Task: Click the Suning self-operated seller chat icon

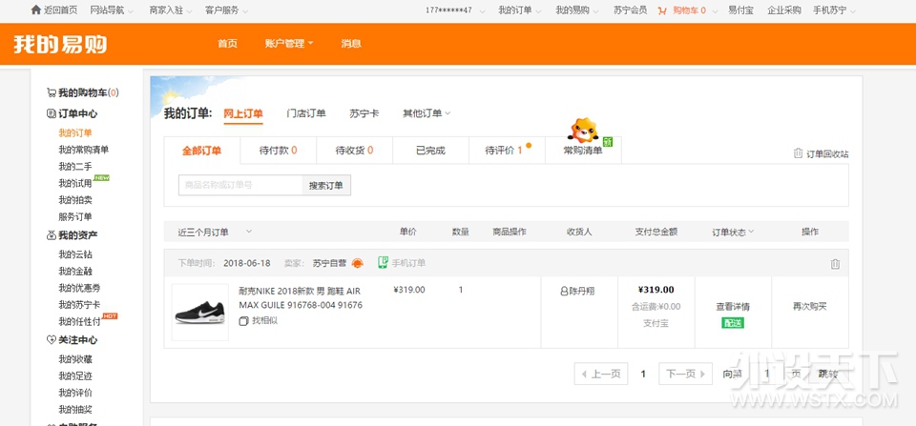Action: click(358, 263)
